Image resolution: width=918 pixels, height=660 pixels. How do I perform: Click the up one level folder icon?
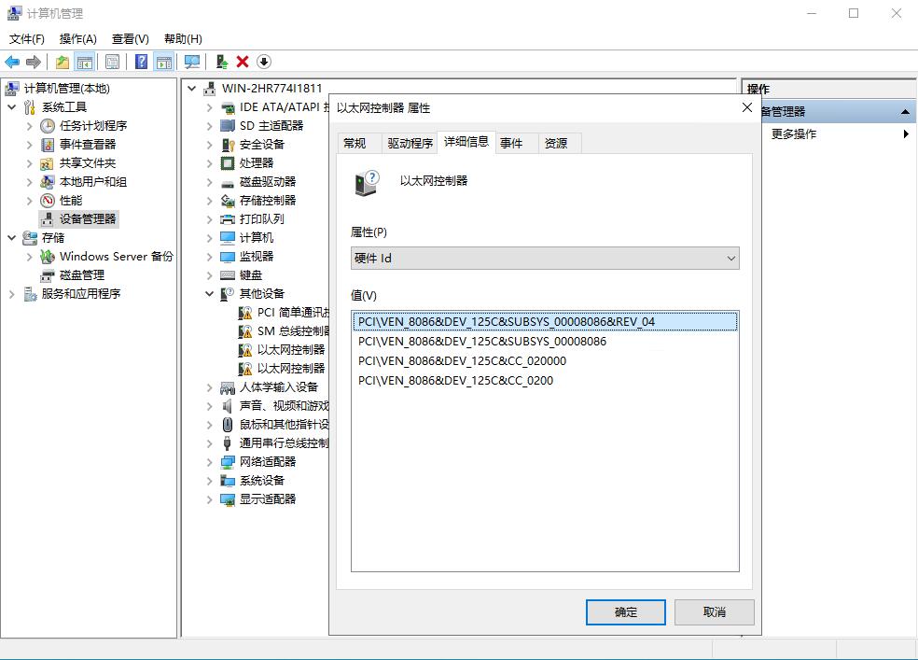click(x=62, y=62)
